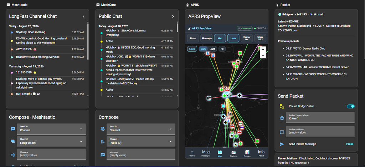This screenshot has width=365, height=167.
Task: Click the APRS PropView satellite logo icon
Action: 189,29
